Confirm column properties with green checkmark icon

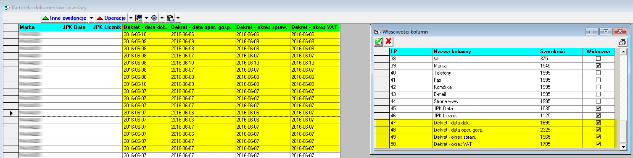pyautogui.click(x=379, y=41)
